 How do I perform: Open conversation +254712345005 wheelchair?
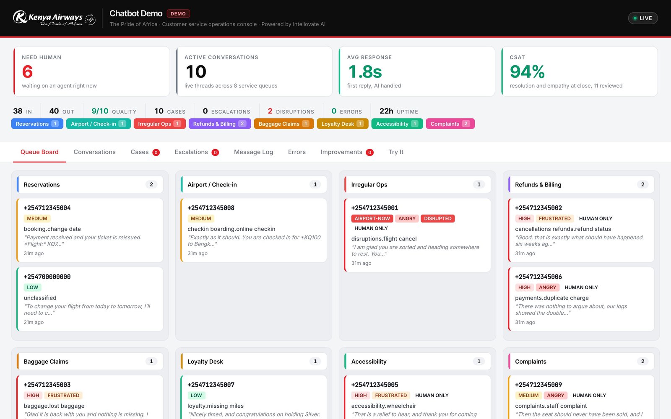tap(417, 397)
